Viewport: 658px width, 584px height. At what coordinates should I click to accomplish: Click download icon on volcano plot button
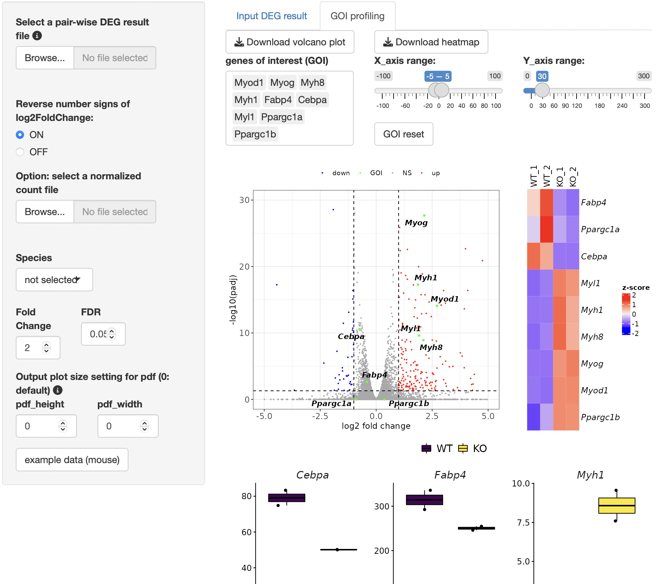tap(239, 42)
